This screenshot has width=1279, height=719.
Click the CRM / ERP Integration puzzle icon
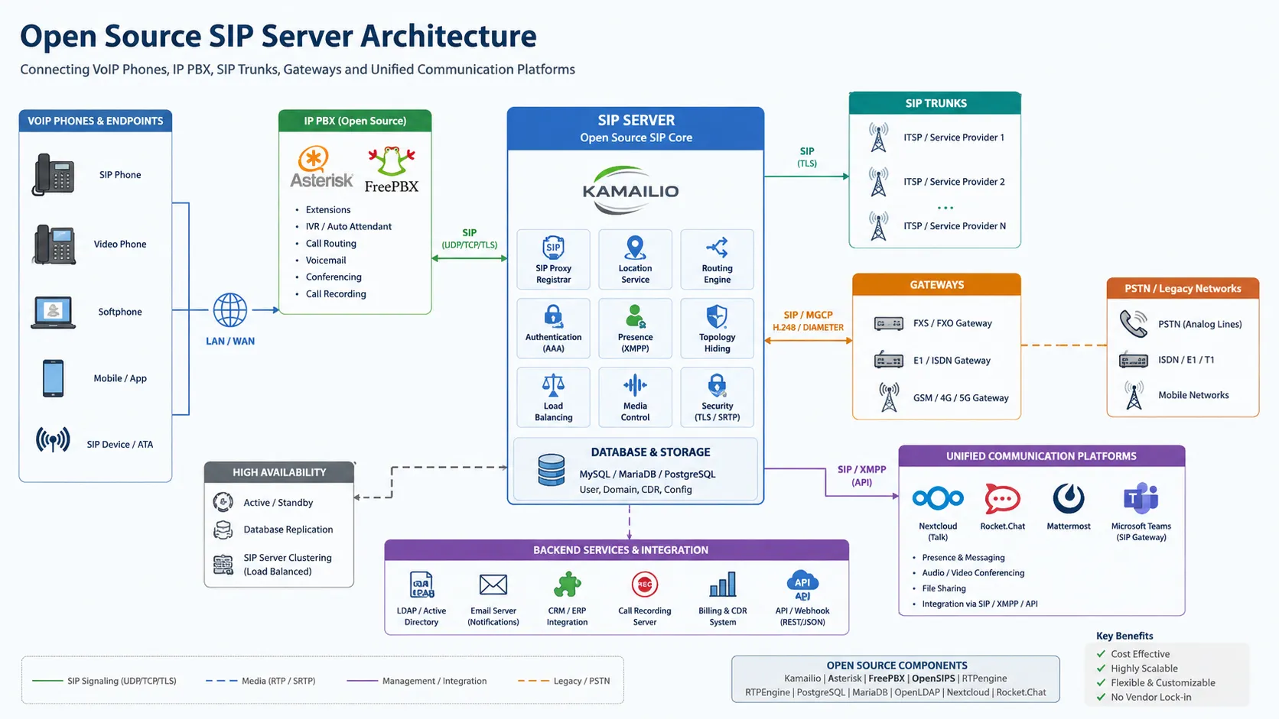pos(567,585)
